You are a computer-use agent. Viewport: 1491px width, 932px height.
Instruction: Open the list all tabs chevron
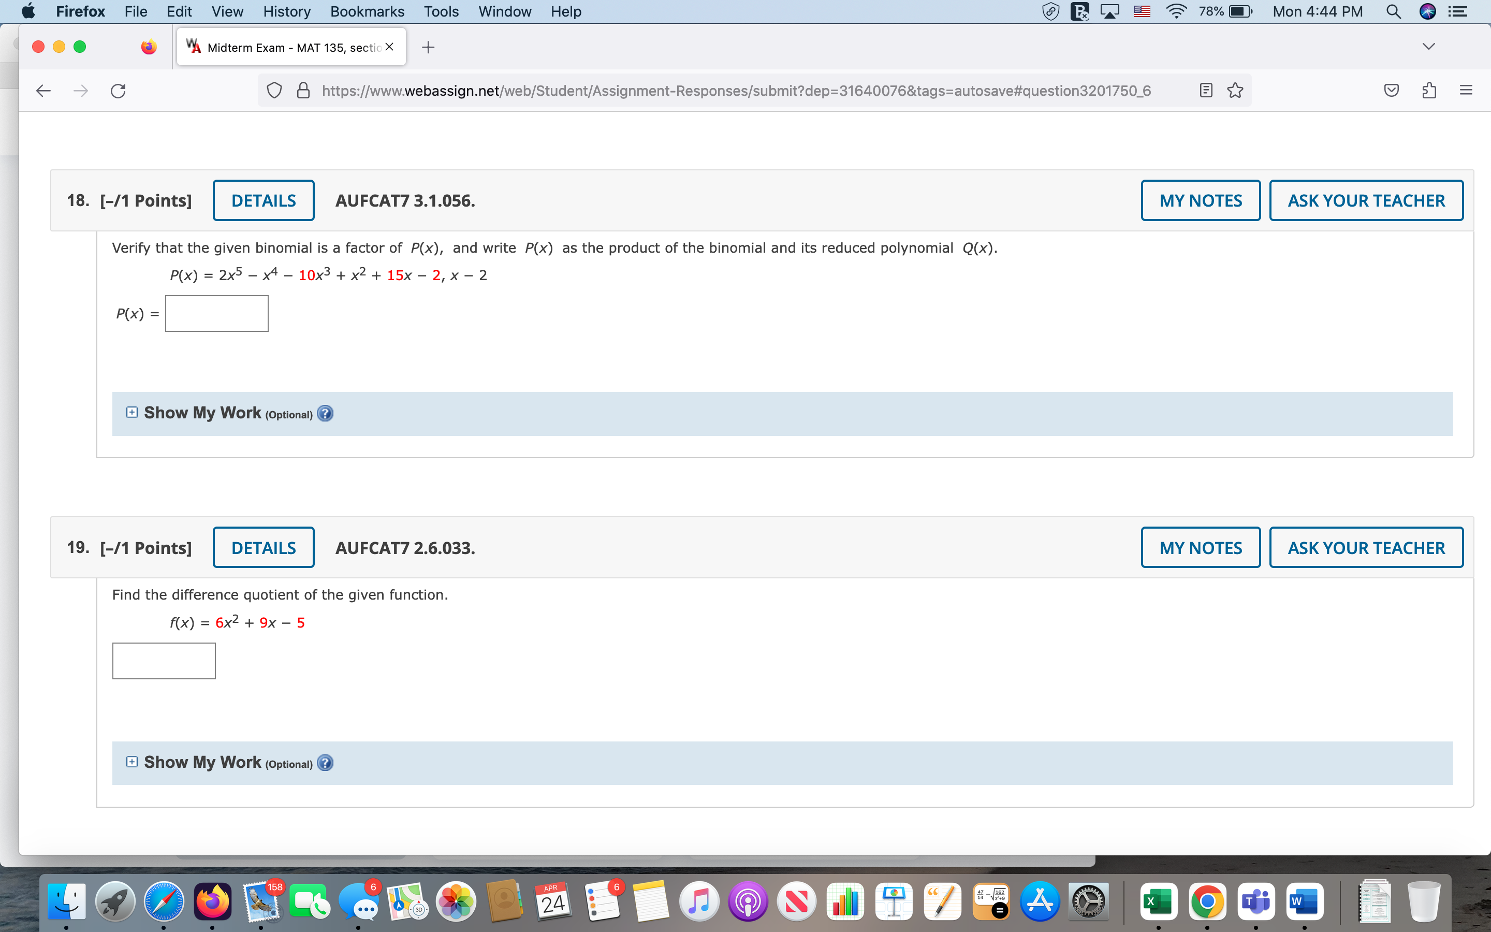pos(1429,47)
